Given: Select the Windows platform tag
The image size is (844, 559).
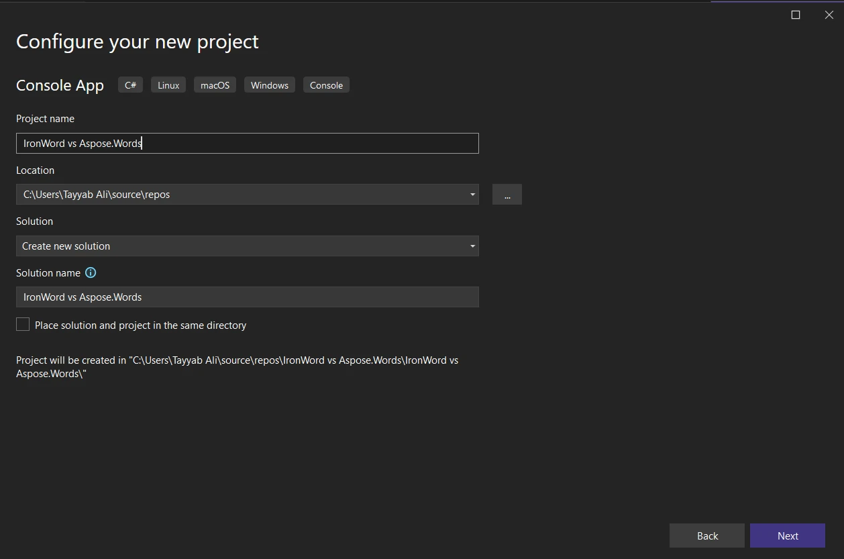Looking at the screenshot, I should tap(269, 85).
